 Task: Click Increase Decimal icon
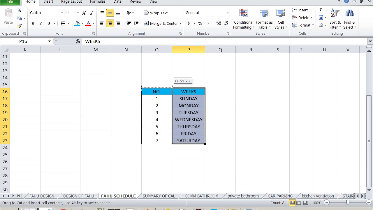tap(219, 23)
